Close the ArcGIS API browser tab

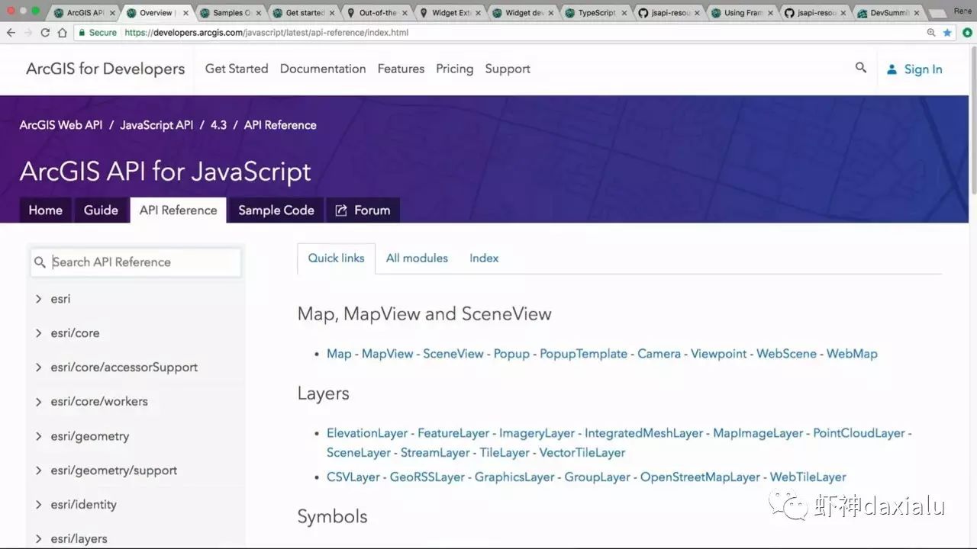coord(112,13)
